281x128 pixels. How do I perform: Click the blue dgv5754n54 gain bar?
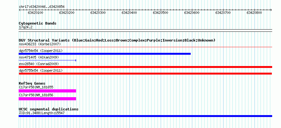pyautogui.click(x=105, y=54)
